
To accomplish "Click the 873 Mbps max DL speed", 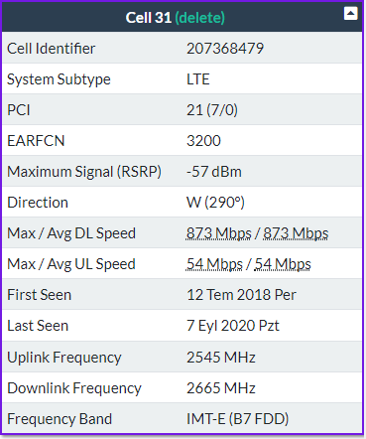I will [x=219, y=233].
